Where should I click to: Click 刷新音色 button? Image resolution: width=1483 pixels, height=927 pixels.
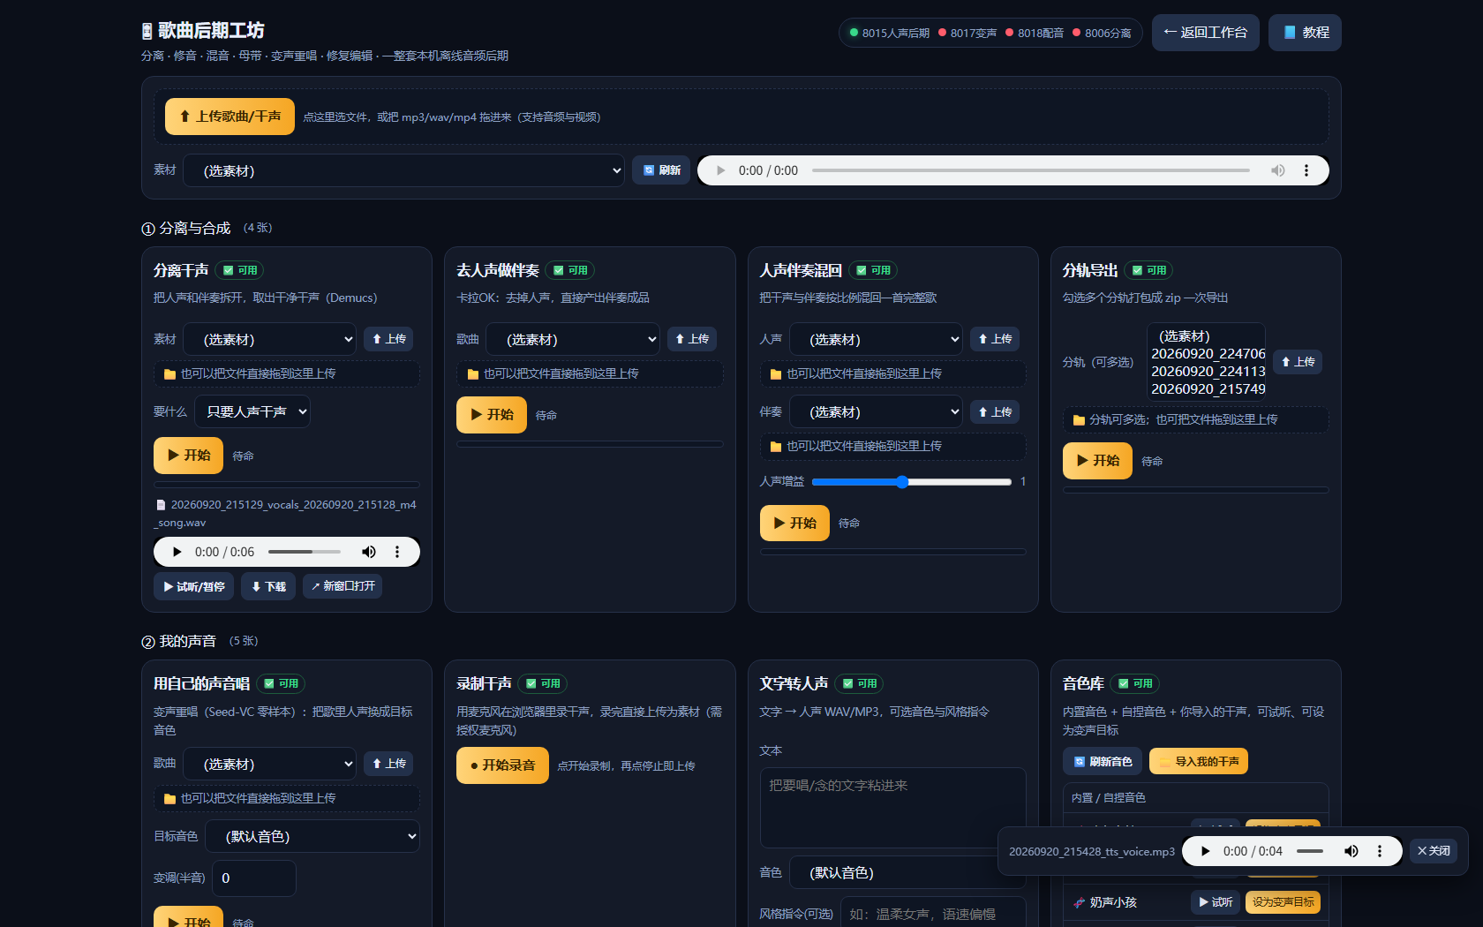click(x=1103, y=761)
